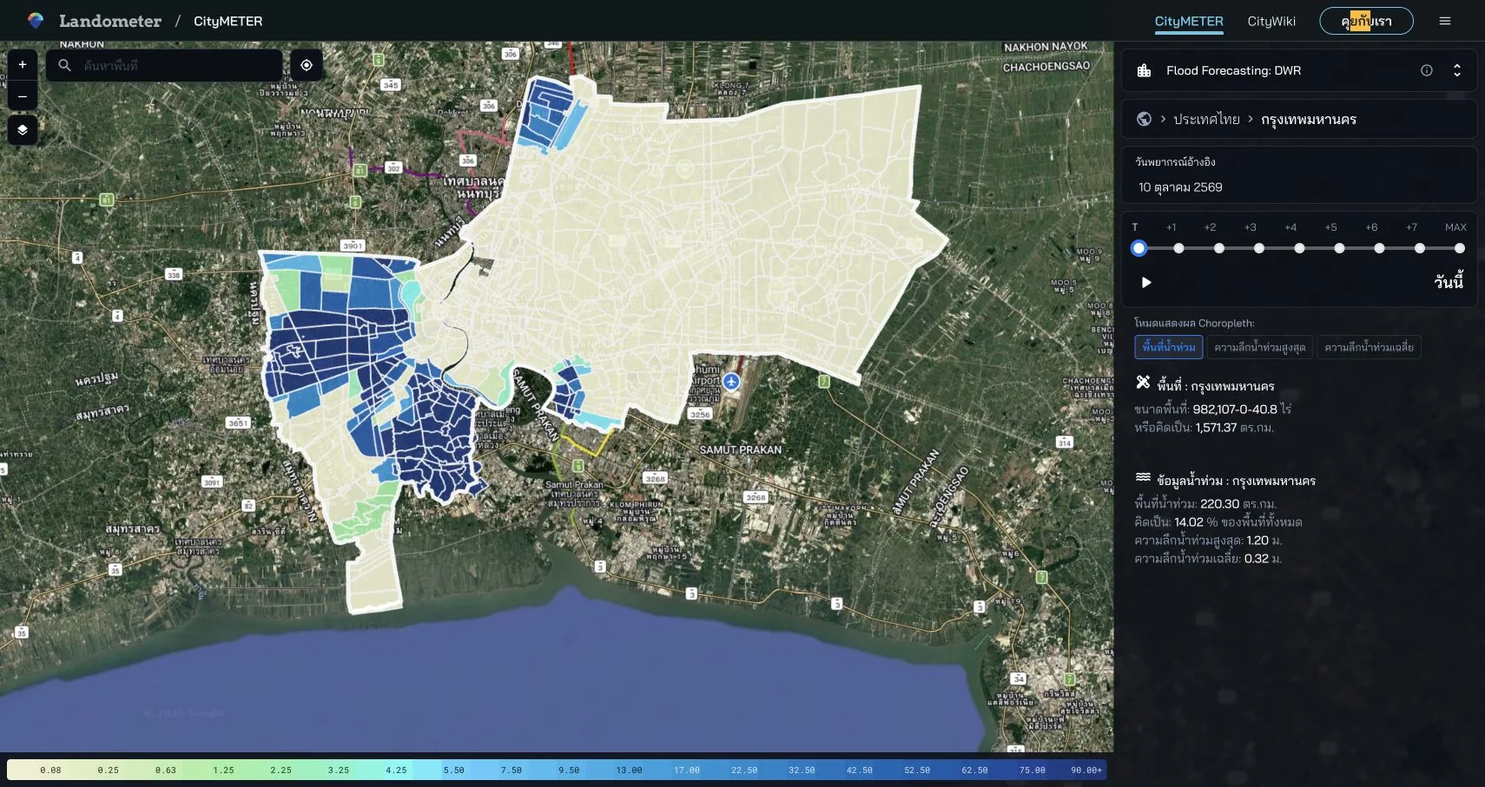
Task: Select the พื้นที่น้ำท่วม choropleth mode
Action: 1169,347
